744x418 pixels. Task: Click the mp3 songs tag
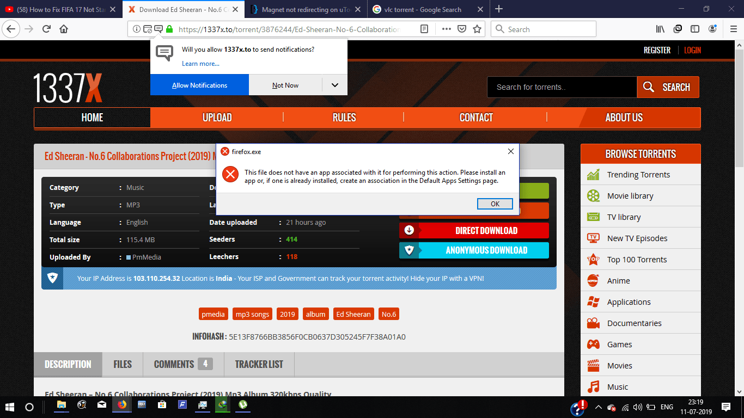click(252, 314)
